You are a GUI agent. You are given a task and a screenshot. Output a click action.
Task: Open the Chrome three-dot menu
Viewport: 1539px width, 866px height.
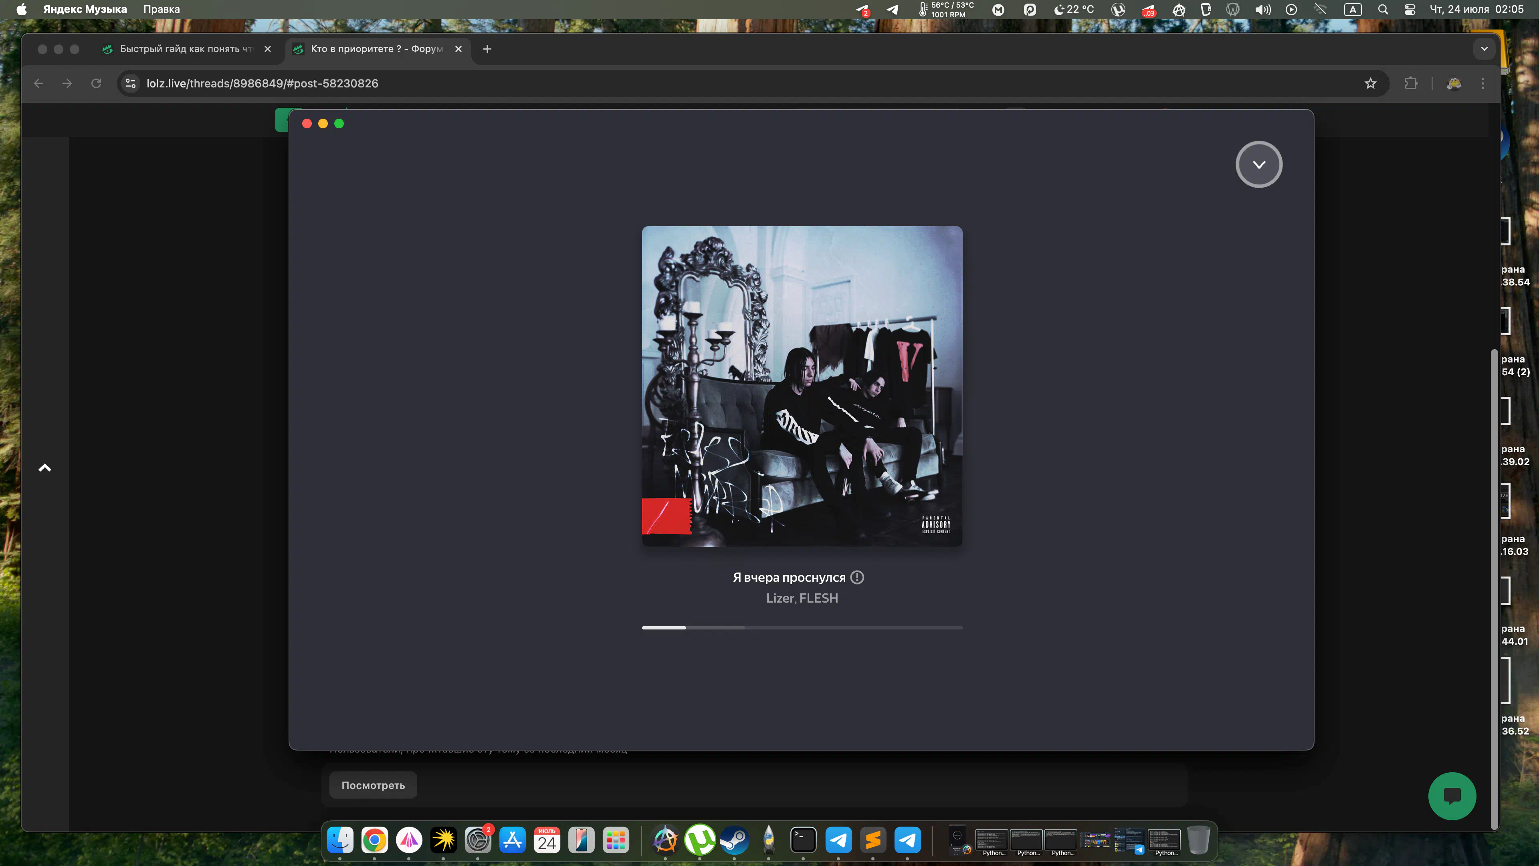(1483, 83)
